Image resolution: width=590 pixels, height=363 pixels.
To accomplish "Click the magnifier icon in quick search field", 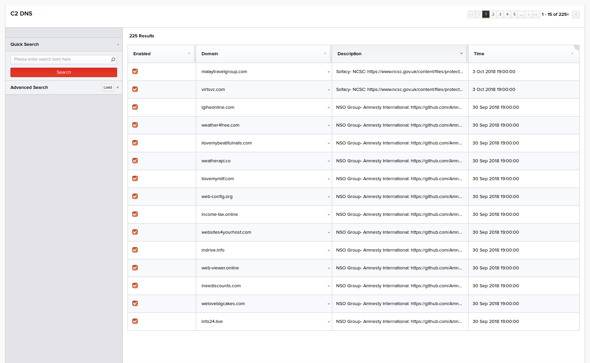I will pyautogui.click(x=113, y=60).
